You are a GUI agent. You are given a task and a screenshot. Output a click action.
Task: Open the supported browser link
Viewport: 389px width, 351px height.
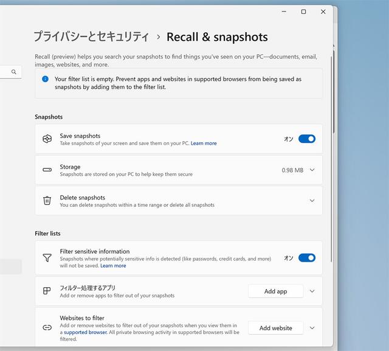pos(86,332)
